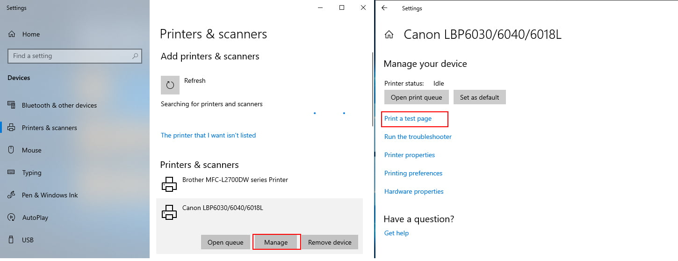
Task: Click the Pen & Windows Ink icon
Action: click(x=12, y=195)
